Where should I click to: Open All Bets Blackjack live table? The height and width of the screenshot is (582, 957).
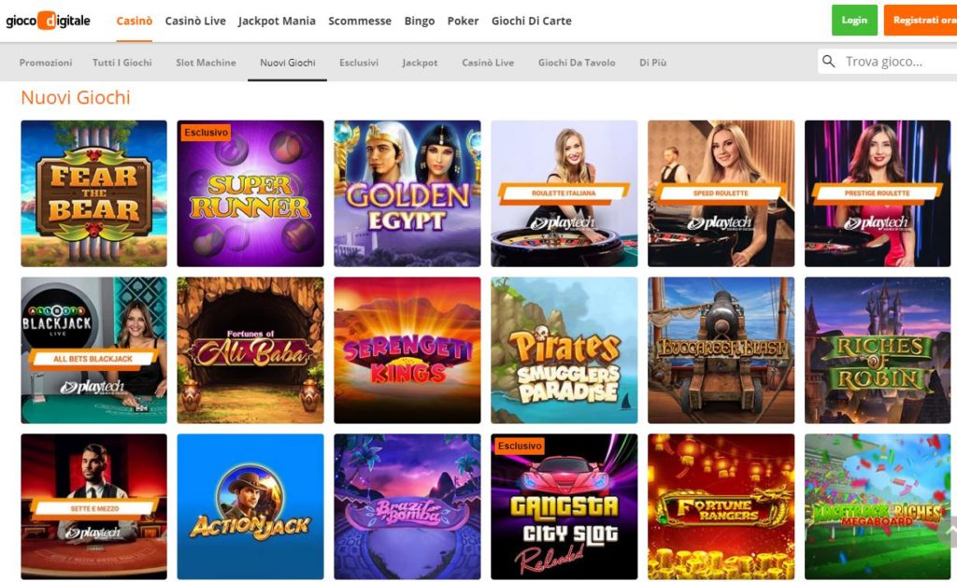pos(94,350)
